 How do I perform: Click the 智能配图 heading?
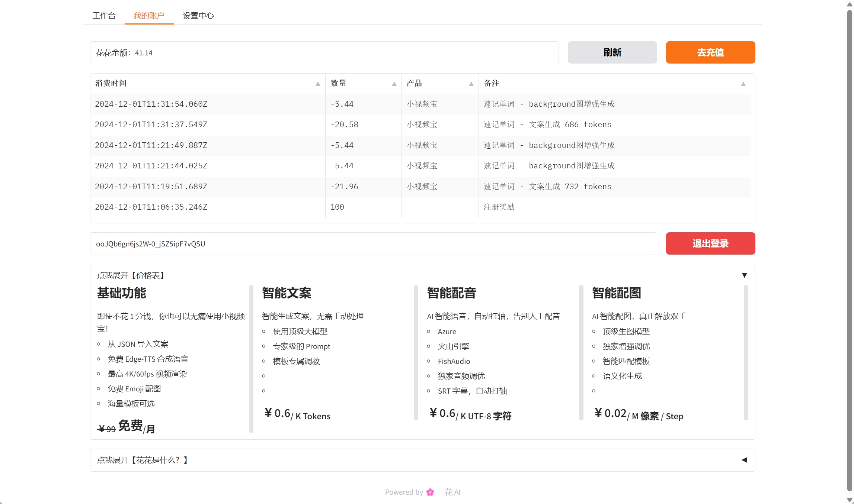617,293
